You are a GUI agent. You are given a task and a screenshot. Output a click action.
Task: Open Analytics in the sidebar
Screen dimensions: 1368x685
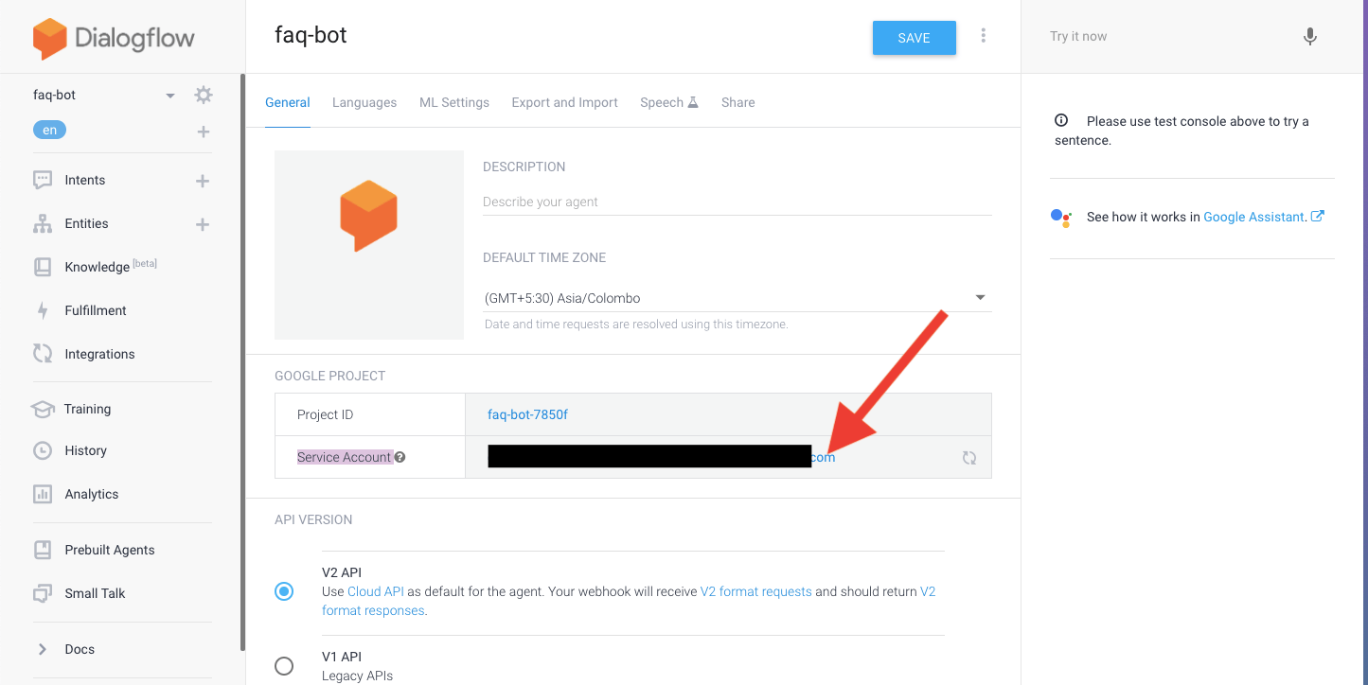tap(92, 494)
